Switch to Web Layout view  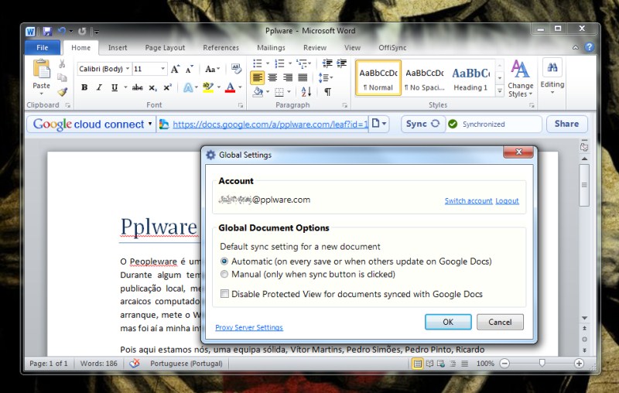click(x=441, y=364)
